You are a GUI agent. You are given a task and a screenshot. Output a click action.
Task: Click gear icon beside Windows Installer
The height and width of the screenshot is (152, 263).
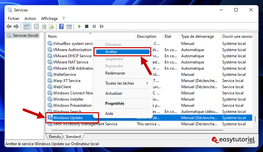[x=50, y=99]
